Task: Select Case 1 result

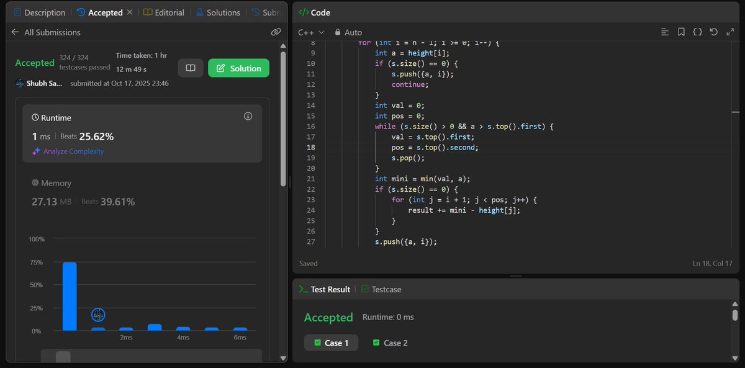Action: click(331, 343)
